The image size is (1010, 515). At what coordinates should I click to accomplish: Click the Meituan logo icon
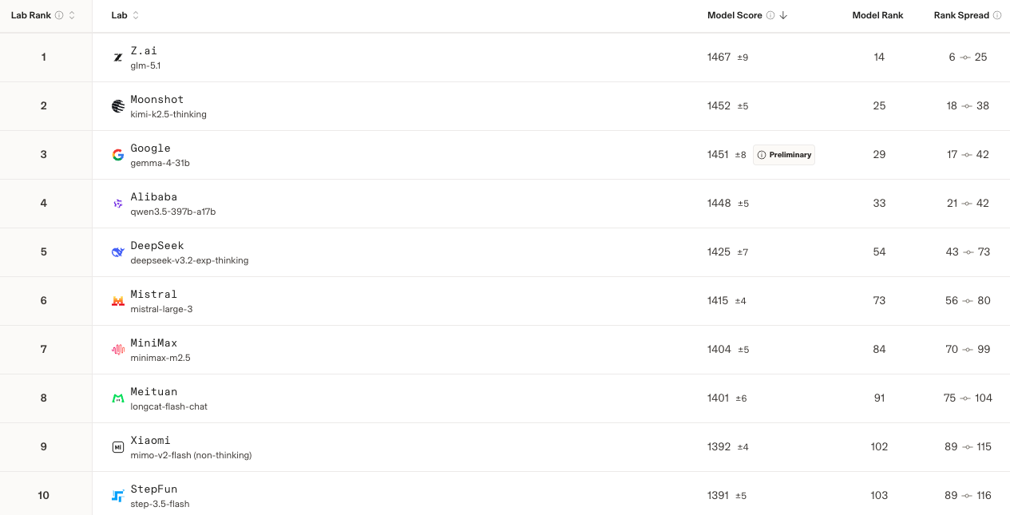pyautogui.click(x=118, y=398)
